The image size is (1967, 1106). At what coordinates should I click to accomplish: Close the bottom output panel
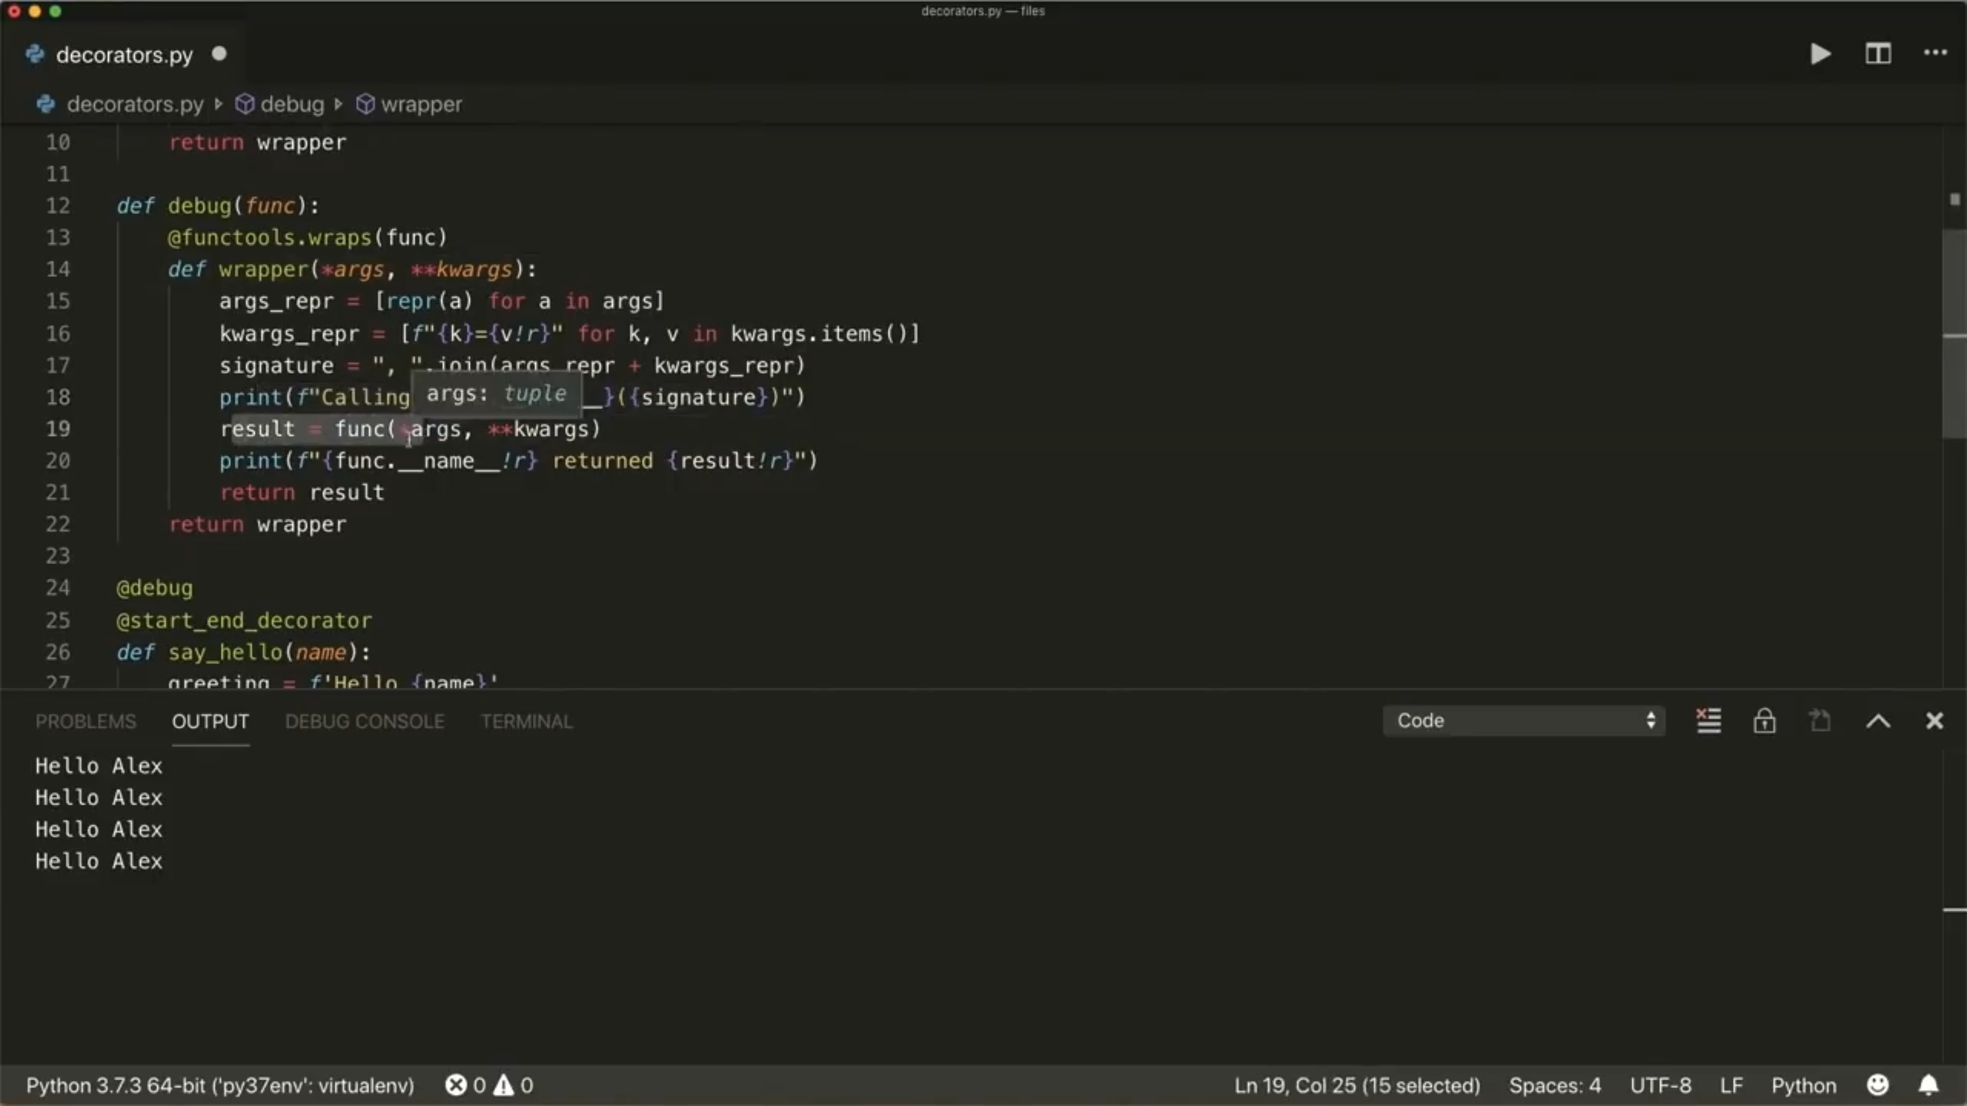click(1934, 720)
